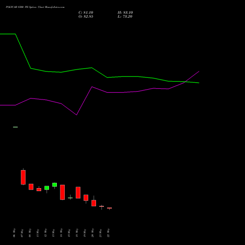Click the '08 May' date axis label
Screen dimensions: 245x245
coord(30,233)
